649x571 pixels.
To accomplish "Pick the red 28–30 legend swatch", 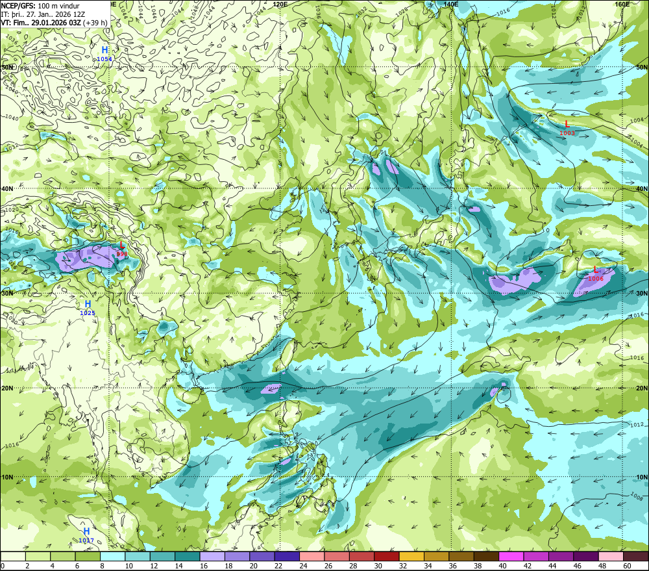I will tap(361, 556).
